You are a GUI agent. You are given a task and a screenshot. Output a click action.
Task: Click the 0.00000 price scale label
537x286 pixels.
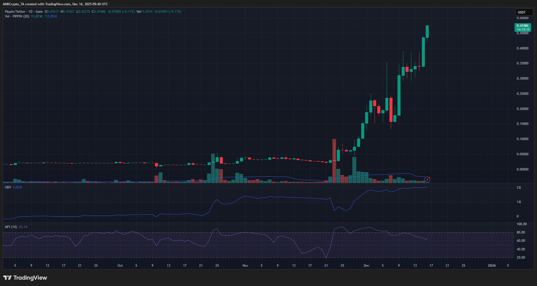pos(522,169)
